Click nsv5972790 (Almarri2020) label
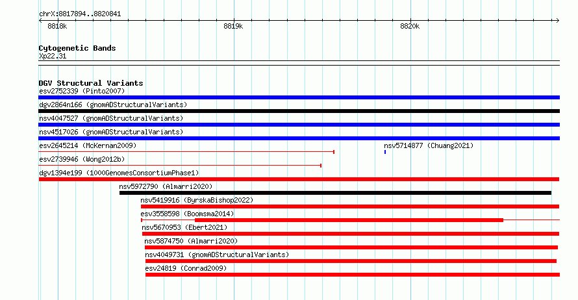Screen dimensions: 578x300 point(166,186)
